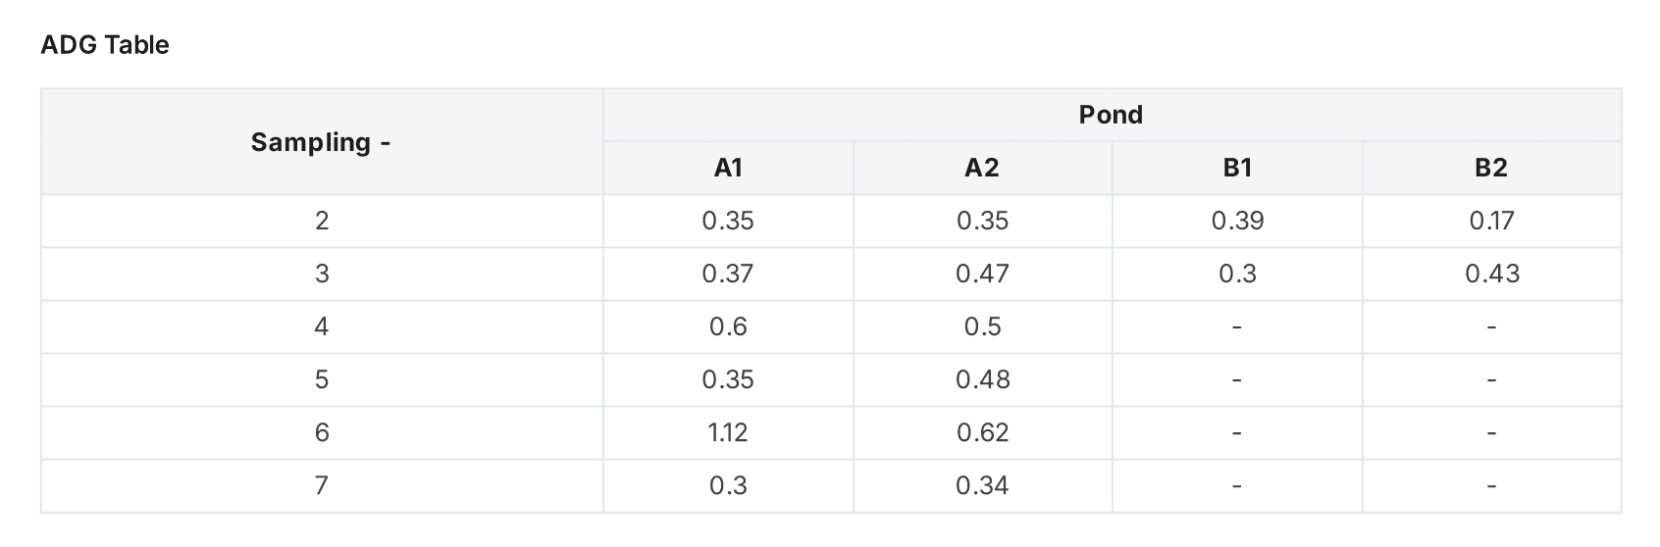This screenshot has height=547, width=1660.
Task: Select sampling number 7 row label
Action: [x=321, y=485]
